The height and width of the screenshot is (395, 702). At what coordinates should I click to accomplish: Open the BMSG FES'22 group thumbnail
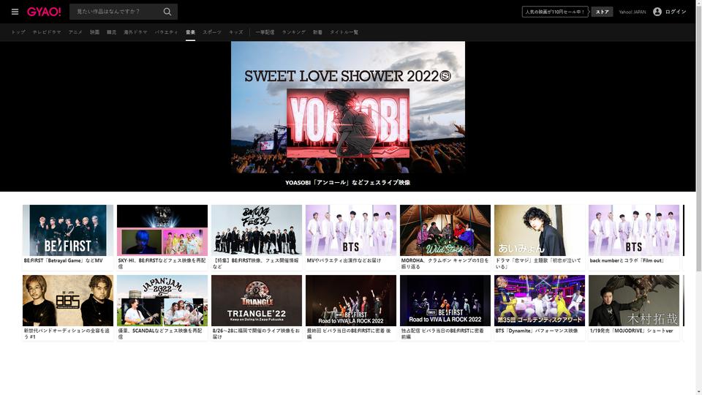pos(257,230)
